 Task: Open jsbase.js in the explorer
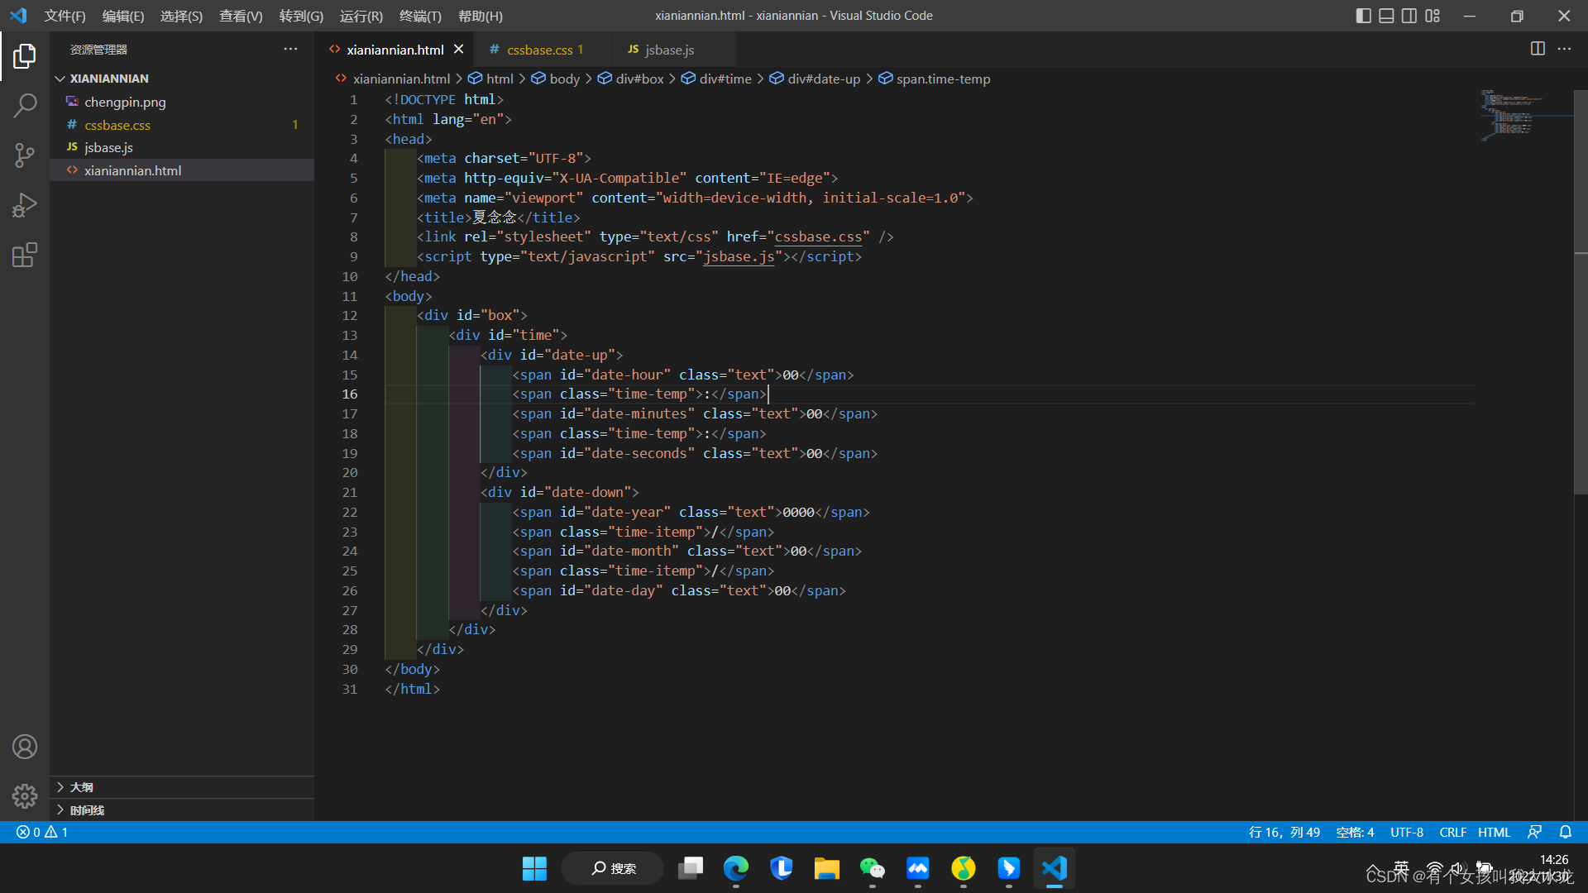(x=182, y=147)
